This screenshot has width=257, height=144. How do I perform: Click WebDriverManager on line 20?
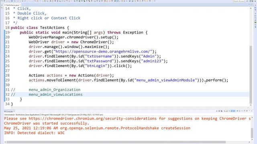pos(47,37)
